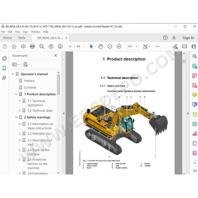Expand the right tools pane with the bottom arrow

point(195,171)
